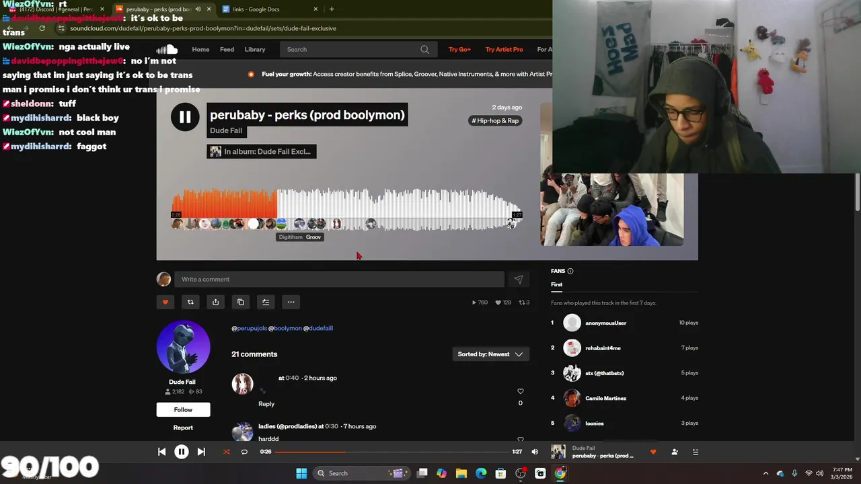This screenshot has width=861, height=484.
Task: Open Google Chrome from the taskbar
Action: [560, 473]
